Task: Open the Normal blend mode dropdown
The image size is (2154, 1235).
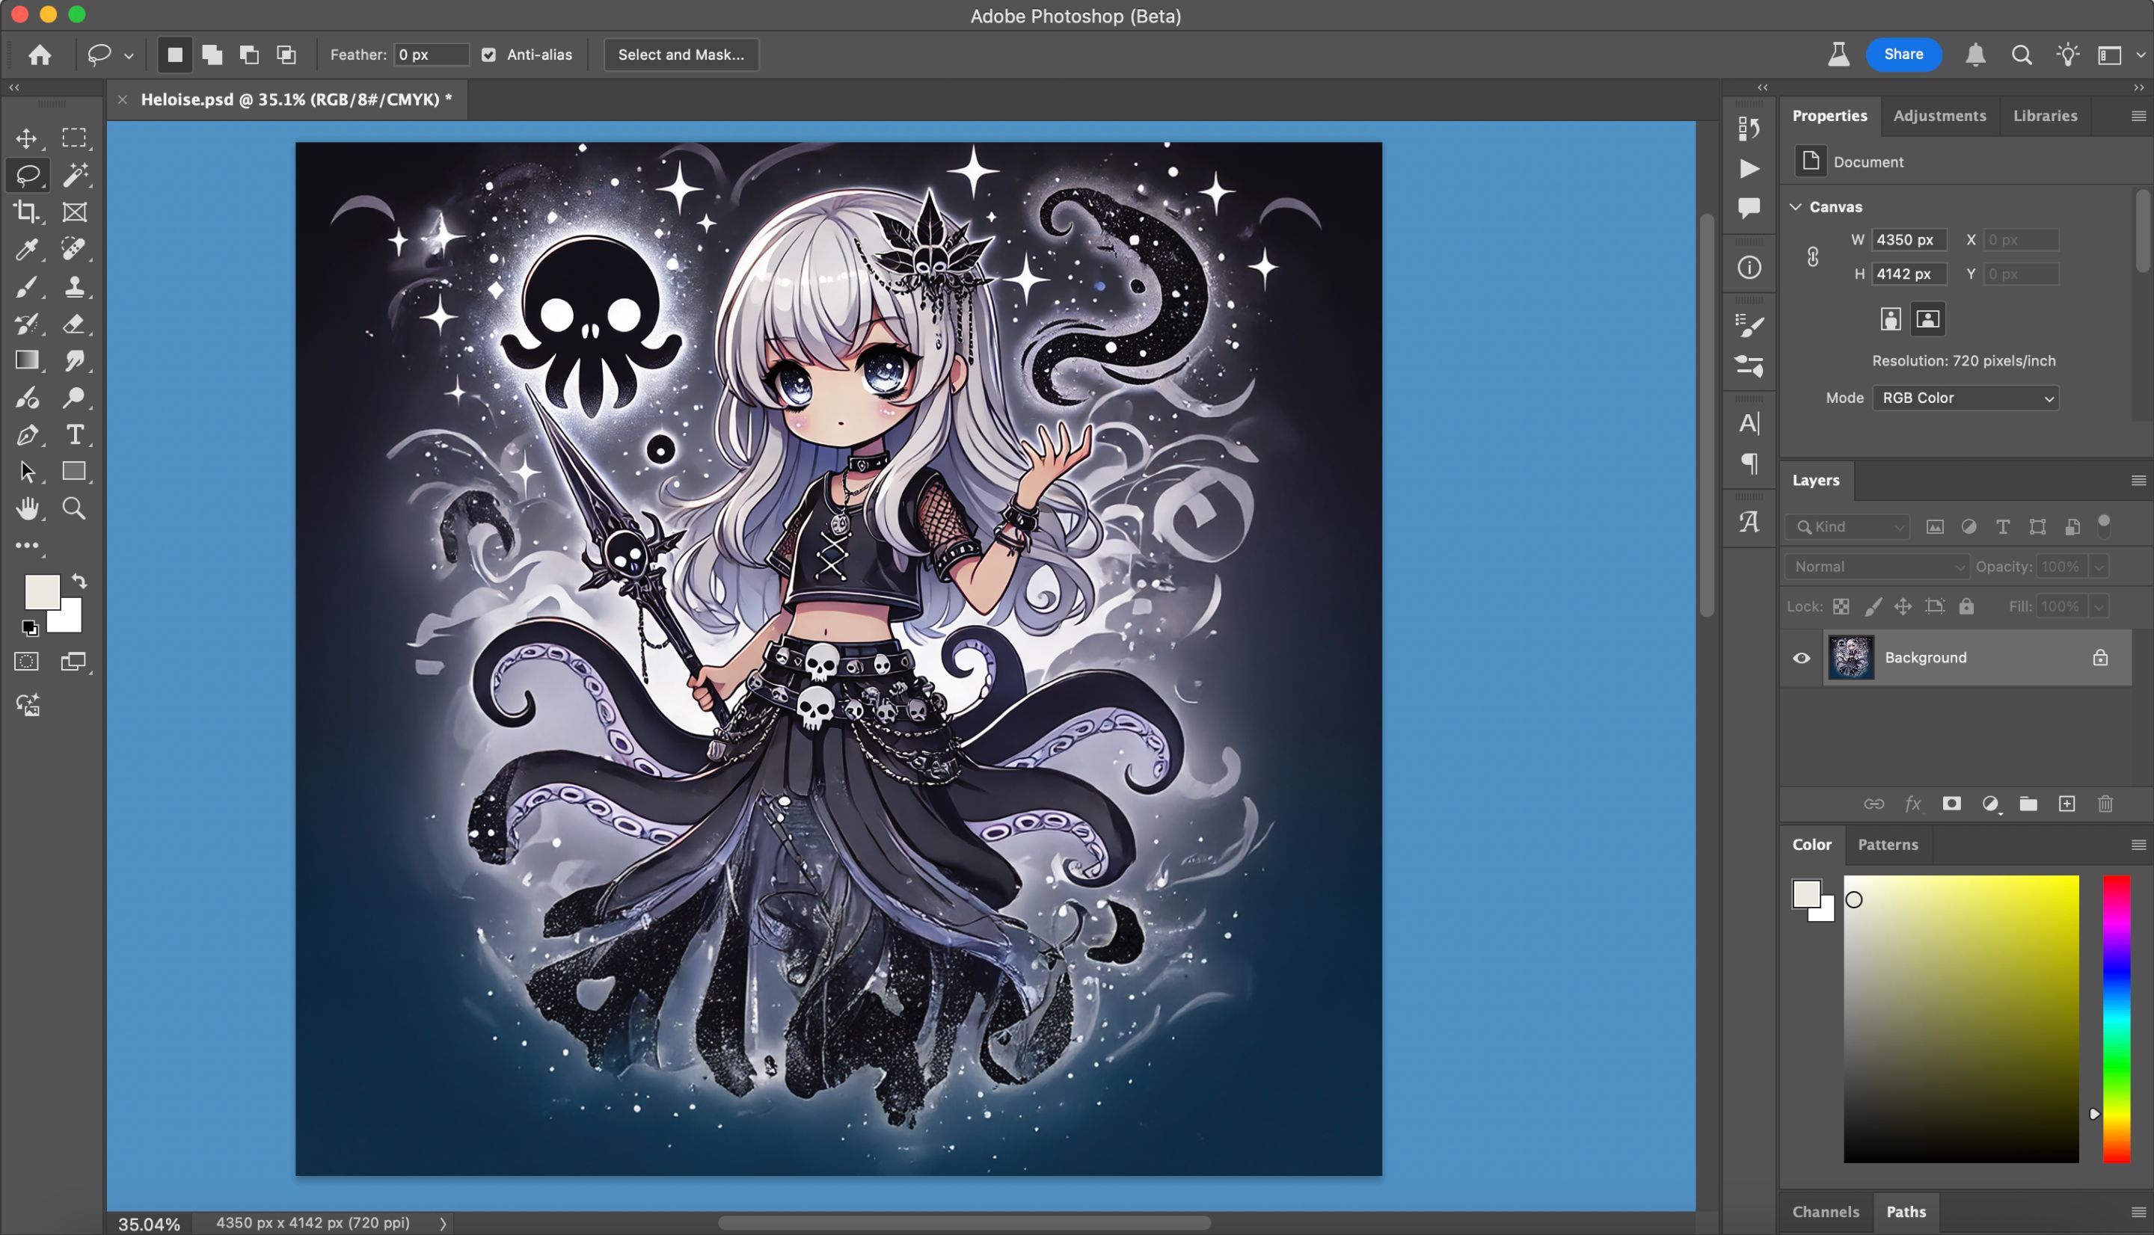Action: pos(1877,567)
